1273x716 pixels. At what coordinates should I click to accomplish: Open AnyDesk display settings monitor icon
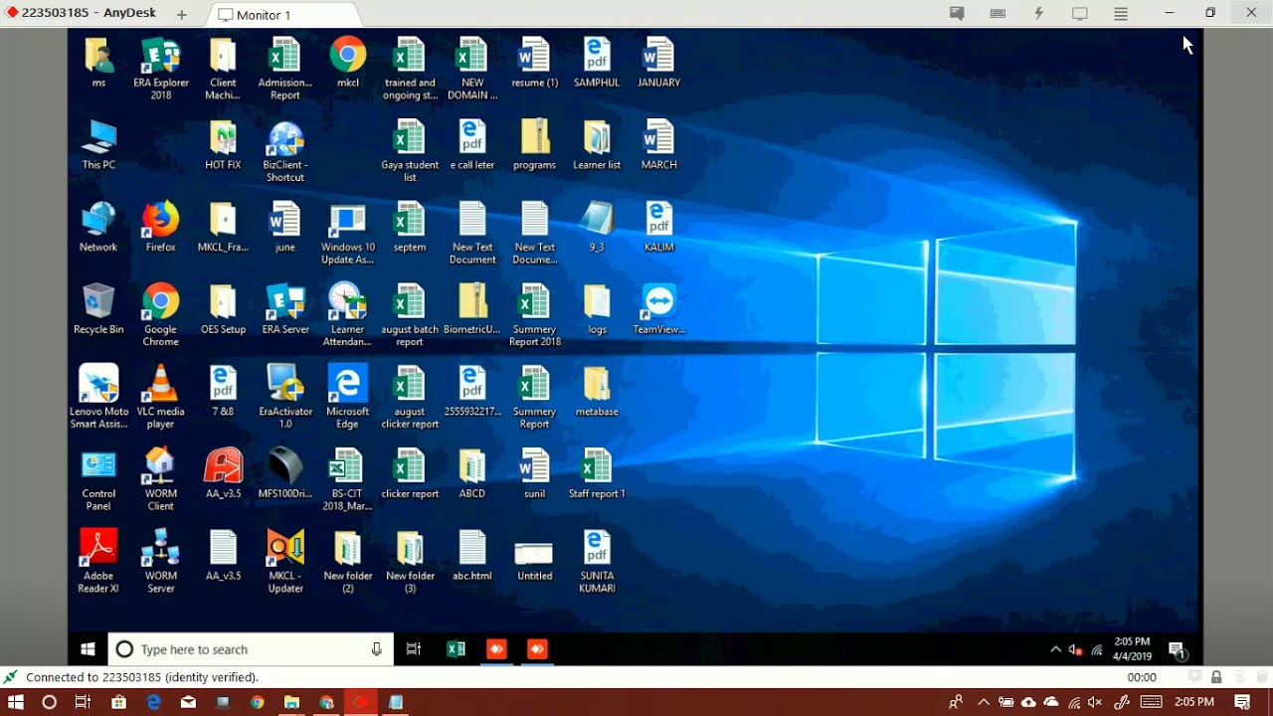(1080, 14)
